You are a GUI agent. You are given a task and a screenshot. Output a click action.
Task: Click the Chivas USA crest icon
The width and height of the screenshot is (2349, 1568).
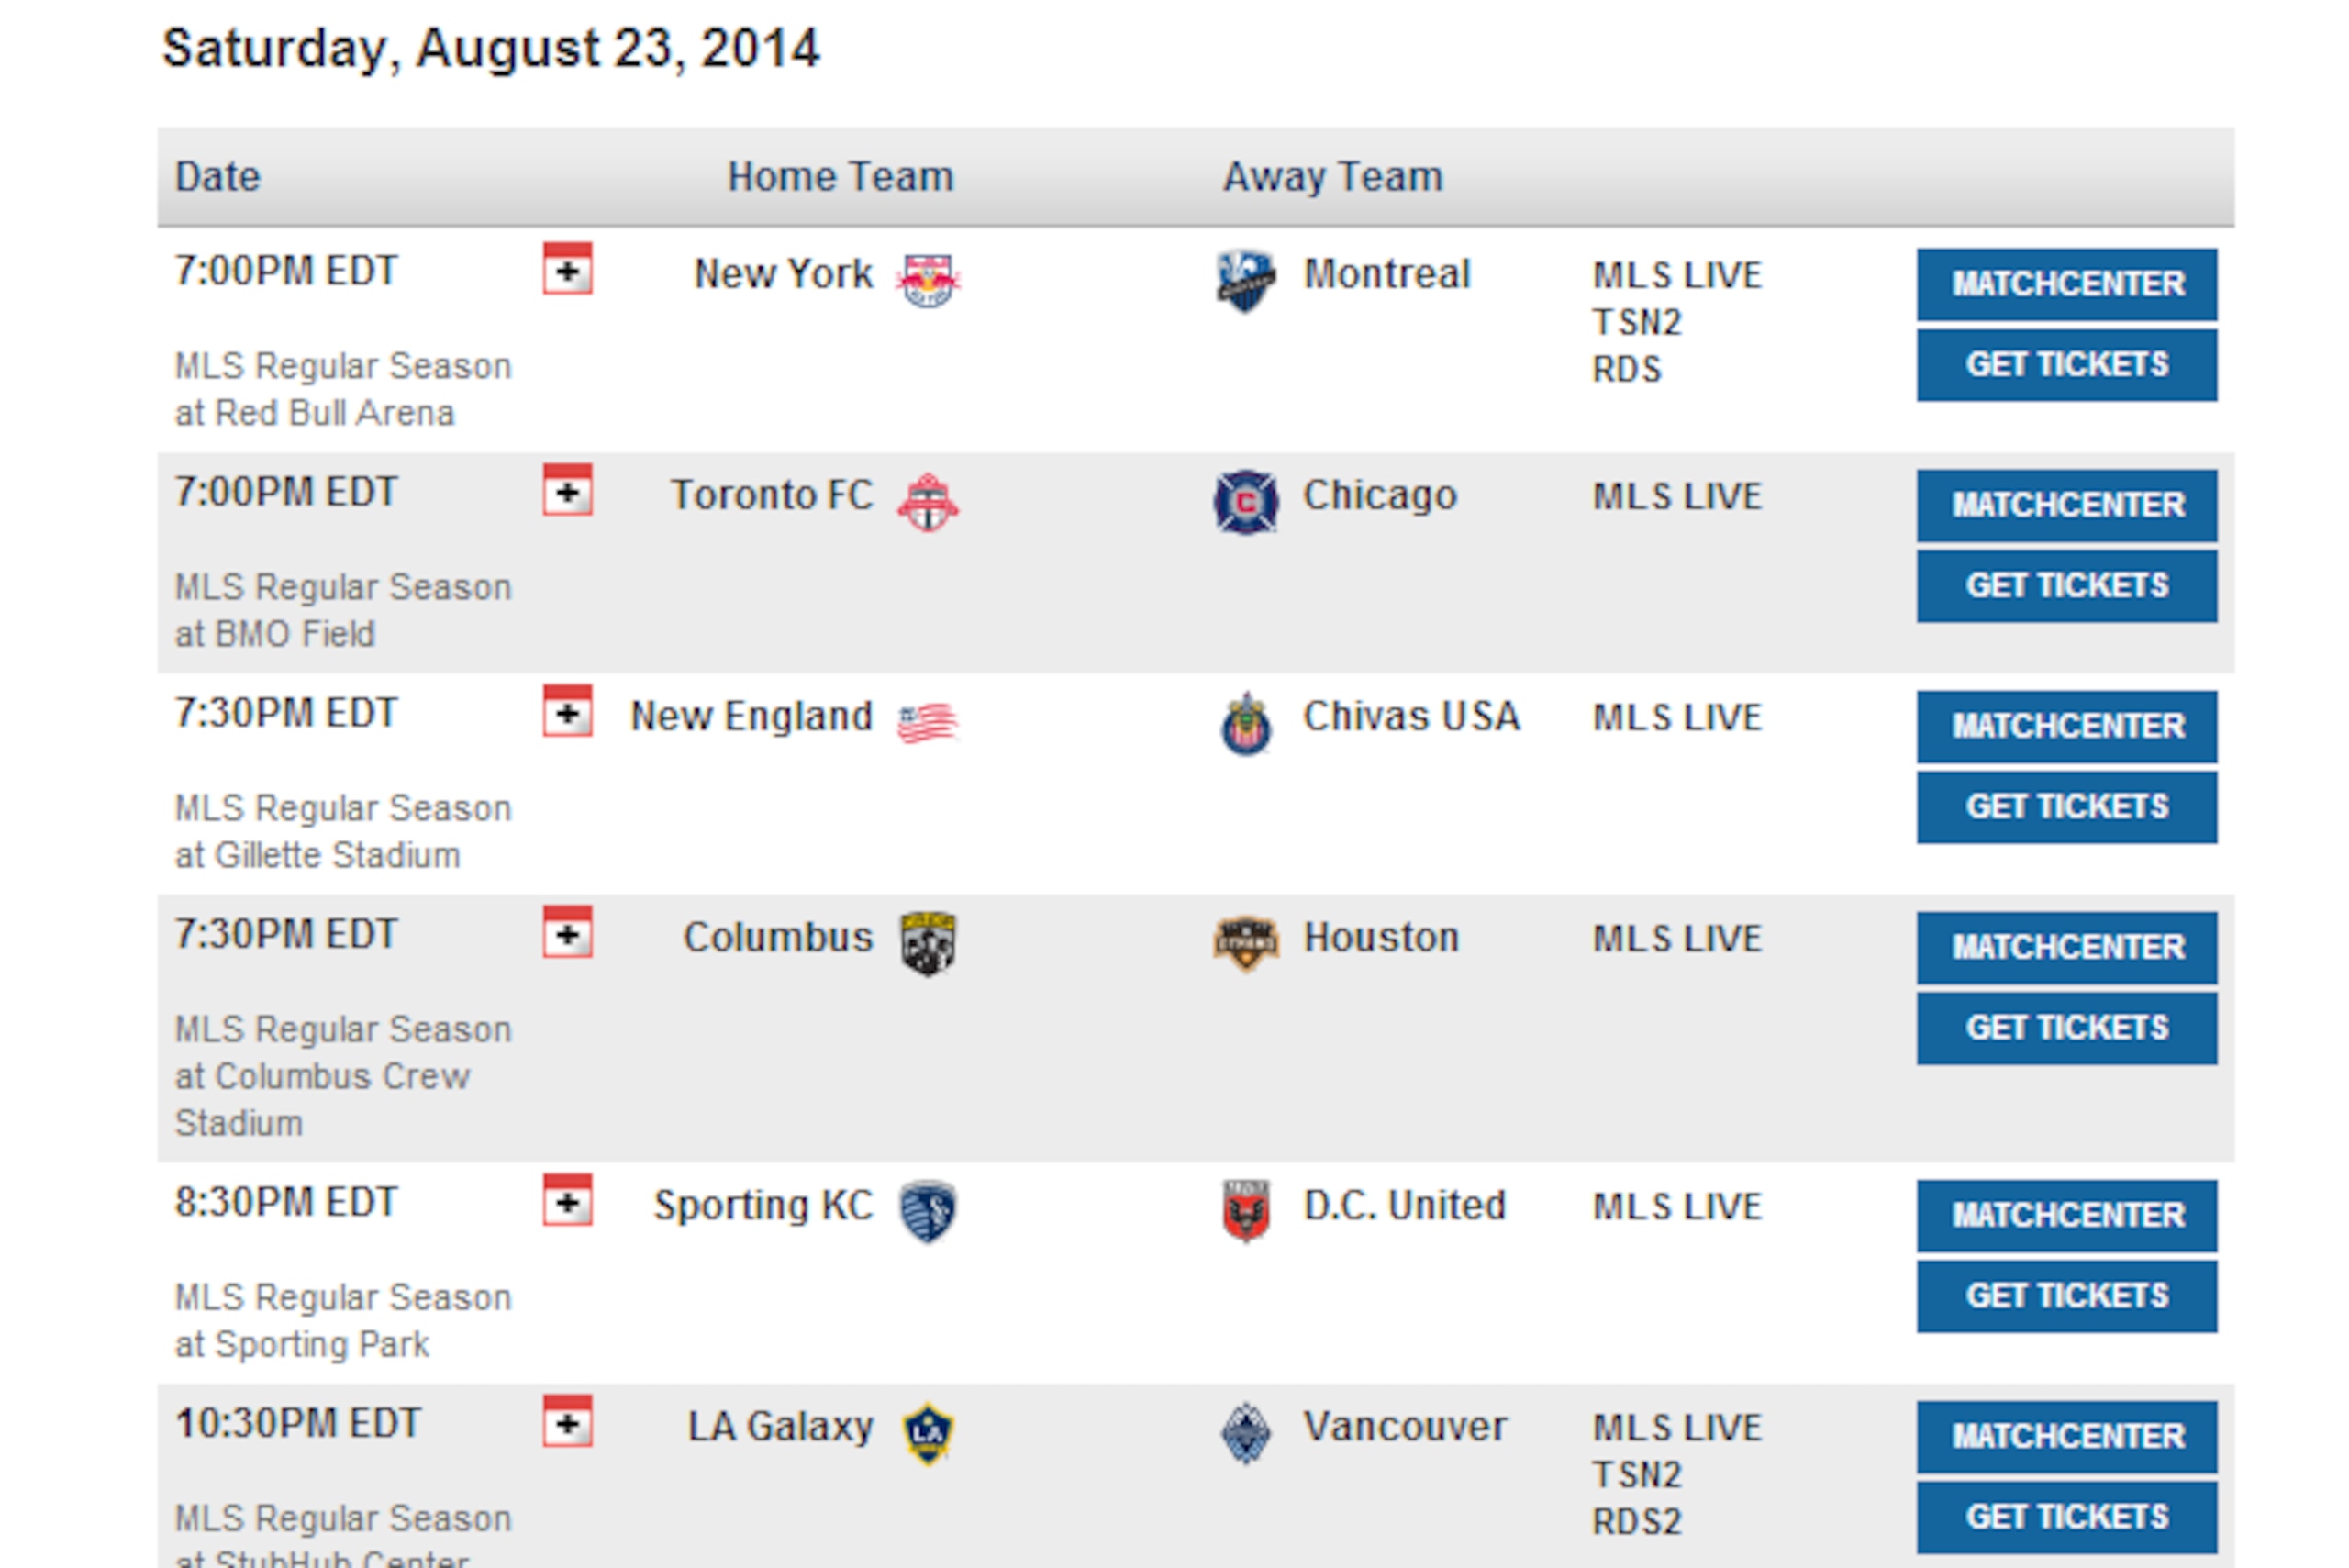(1246, 724)
